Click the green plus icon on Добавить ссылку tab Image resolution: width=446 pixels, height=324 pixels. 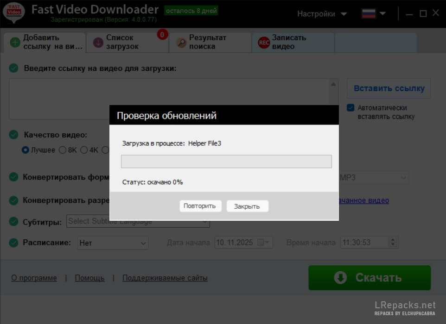click(15, 43)
